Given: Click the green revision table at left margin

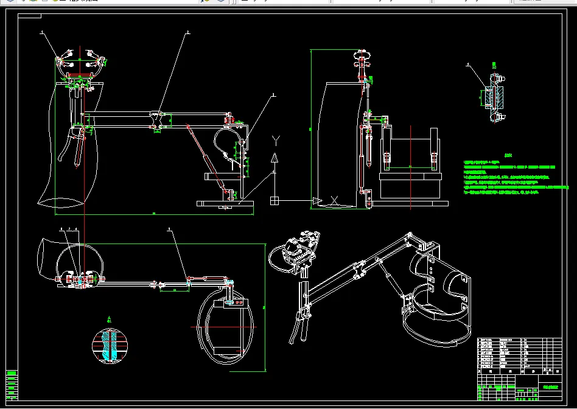Looking at the screenshot, I should [12, 385].
